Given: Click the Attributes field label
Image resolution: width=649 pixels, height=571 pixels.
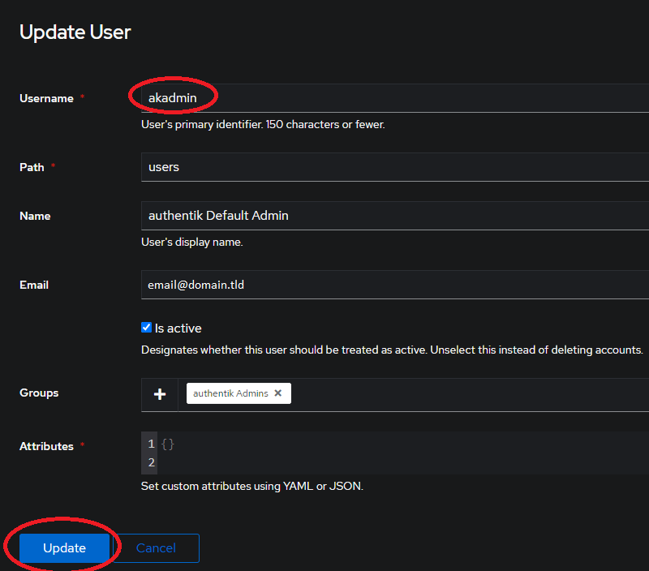Looking at the screenshot, I should tap(46, 446).
